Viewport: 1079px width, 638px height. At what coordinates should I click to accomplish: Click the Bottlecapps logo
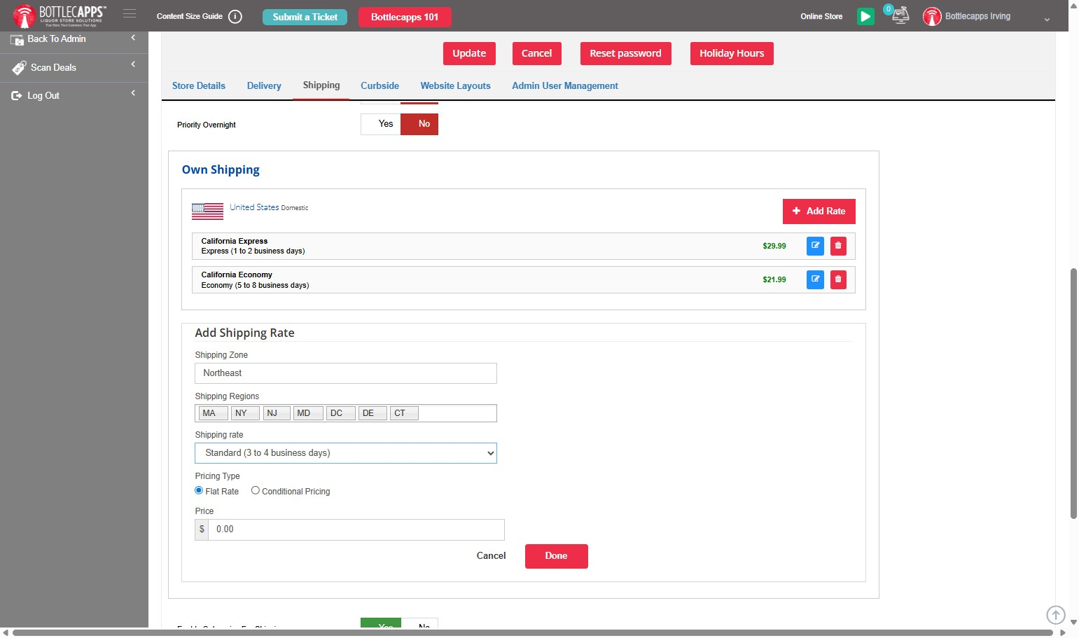pos(59,15)
